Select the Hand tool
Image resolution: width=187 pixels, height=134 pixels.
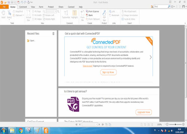click(3, 14)
